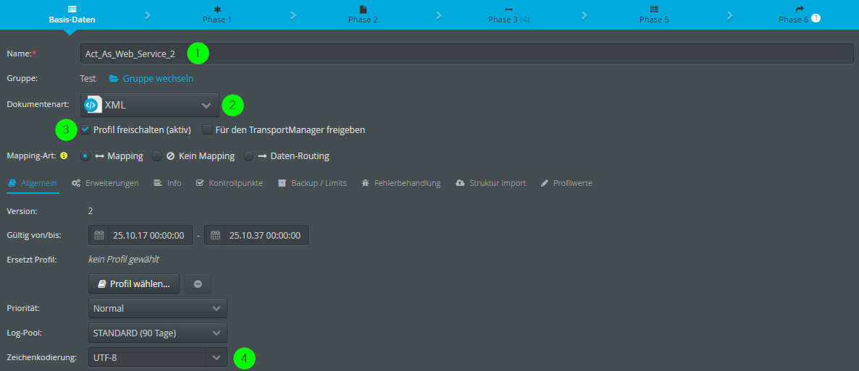Click the Phase 6 notification badge
This screenshot has height=371, width=859.
[816, 19]
